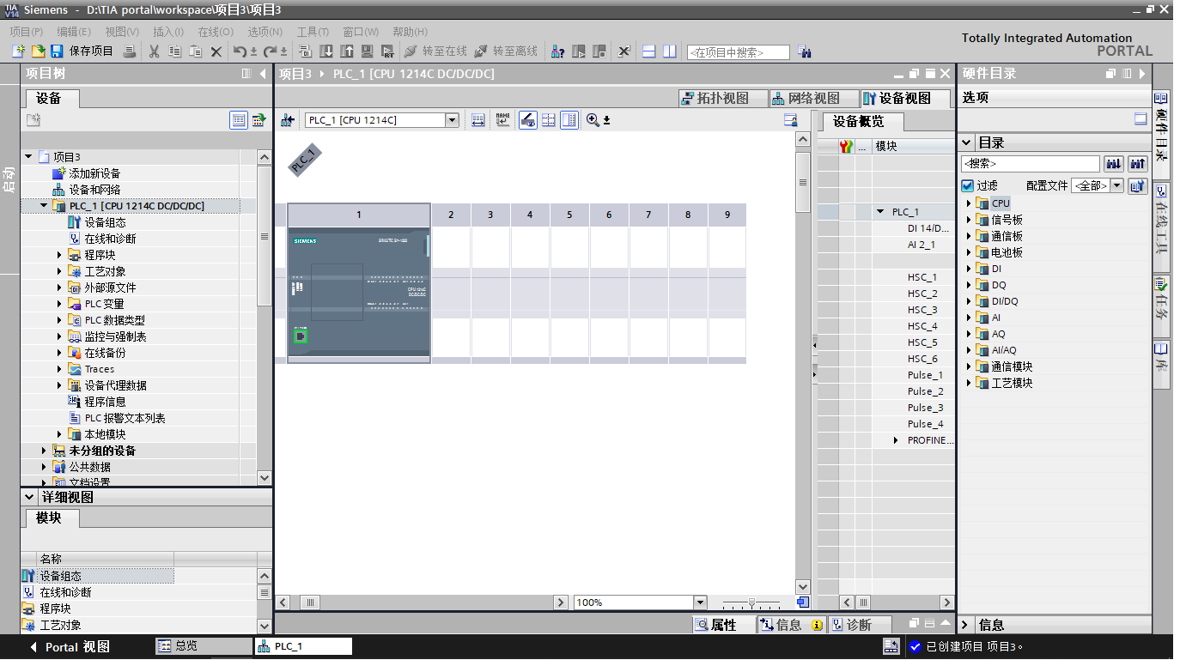The image size is (1180, 666).
Task: Click the Delete X icon in toolbar
Action: [x=216, y=51]
